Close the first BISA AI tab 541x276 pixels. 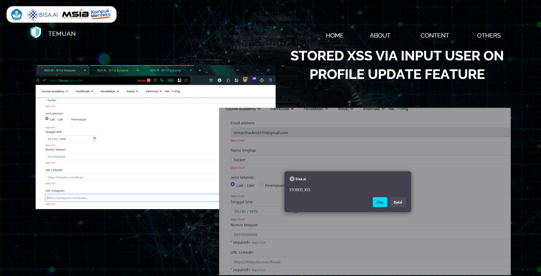[x=85, y=70]
